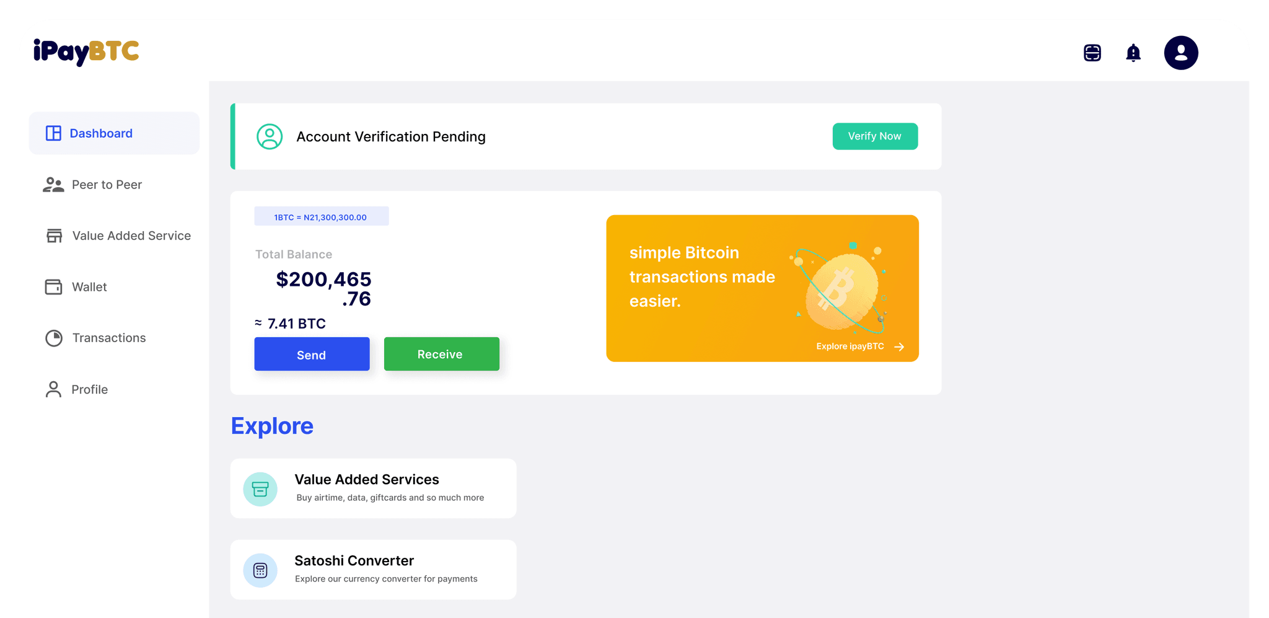The height and width of the screenshot is (618, 1269).
Task: Open notifications bell
Action: click(1133, 53)
